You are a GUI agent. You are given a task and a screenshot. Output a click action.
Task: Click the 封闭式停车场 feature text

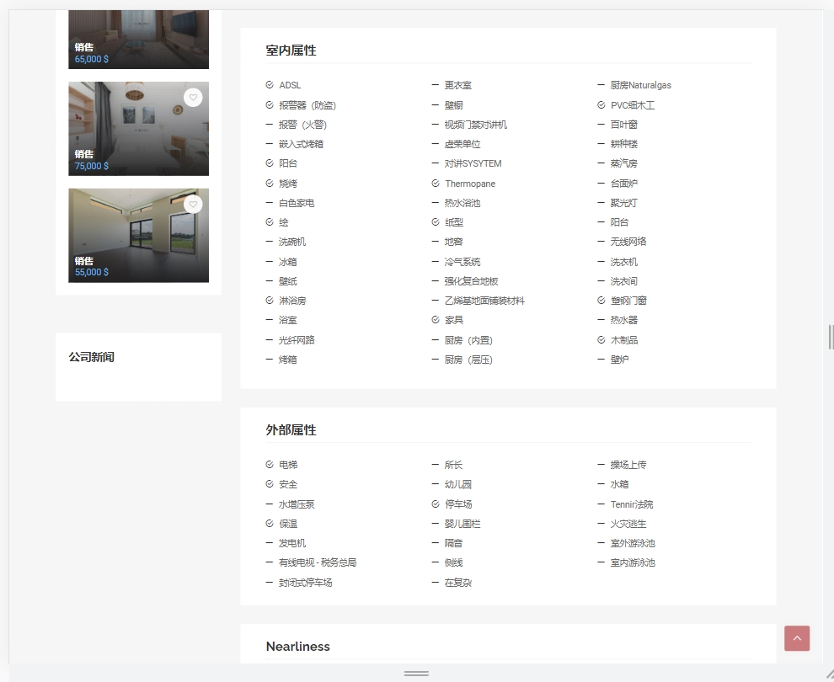[x=305, y=583]
